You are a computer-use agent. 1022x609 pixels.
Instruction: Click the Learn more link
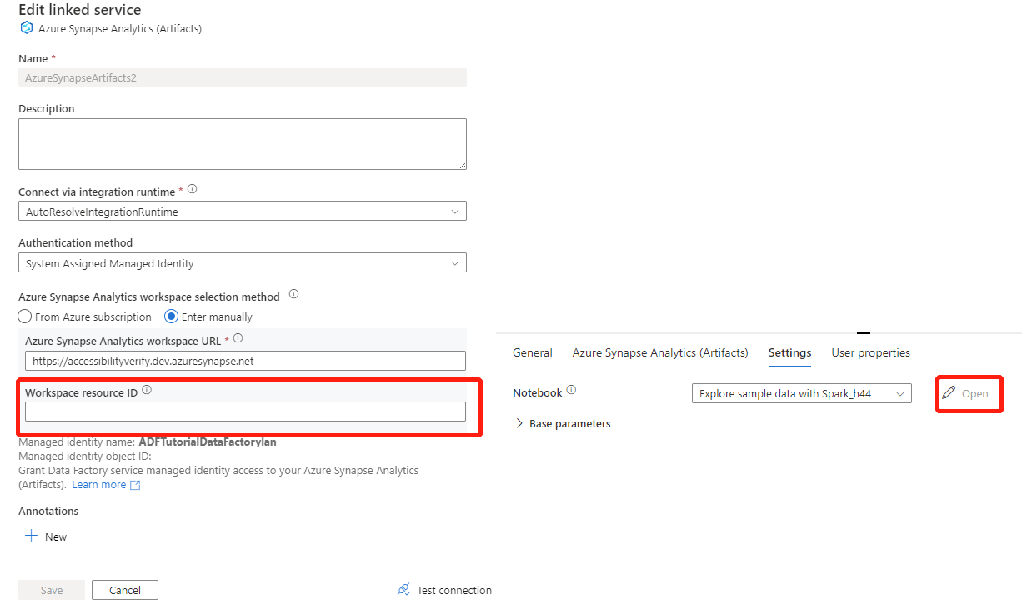tap(99, 485)
